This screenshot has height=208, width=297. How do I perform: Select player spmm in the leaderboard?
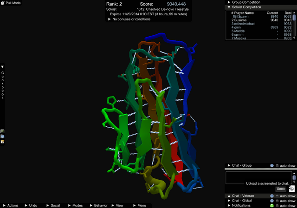click(x=261, y=34)
